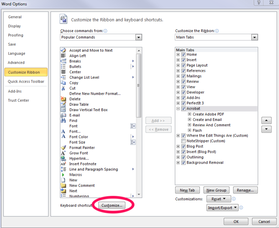Click the Grow Font icon
This screenshot has width=279, height=228.
pos(63,153)
